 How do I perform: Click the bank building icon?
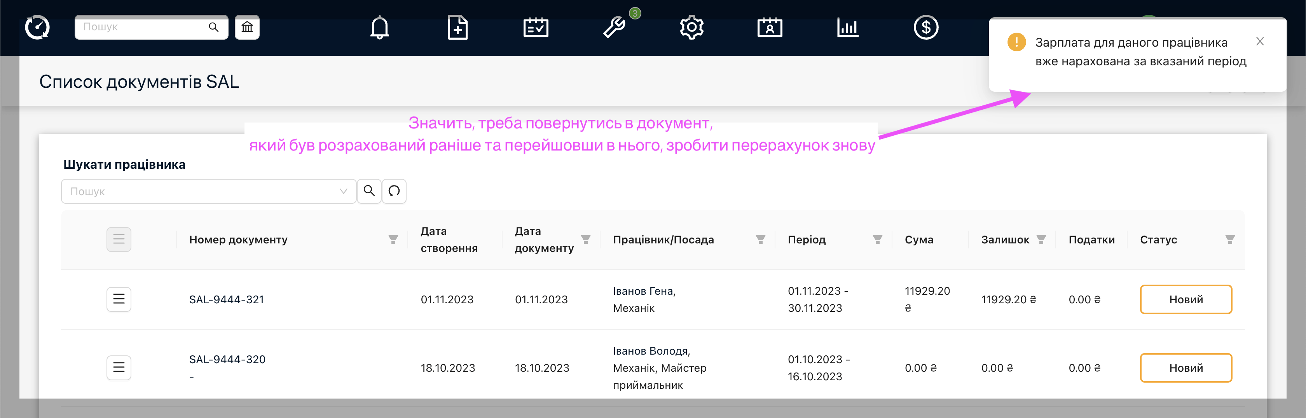point(247,27)
